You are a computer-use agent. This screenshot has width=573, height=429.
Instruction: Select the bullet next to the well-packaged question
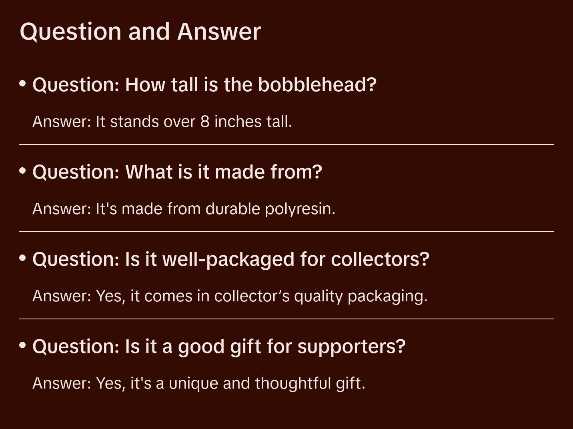click(23, 258)
